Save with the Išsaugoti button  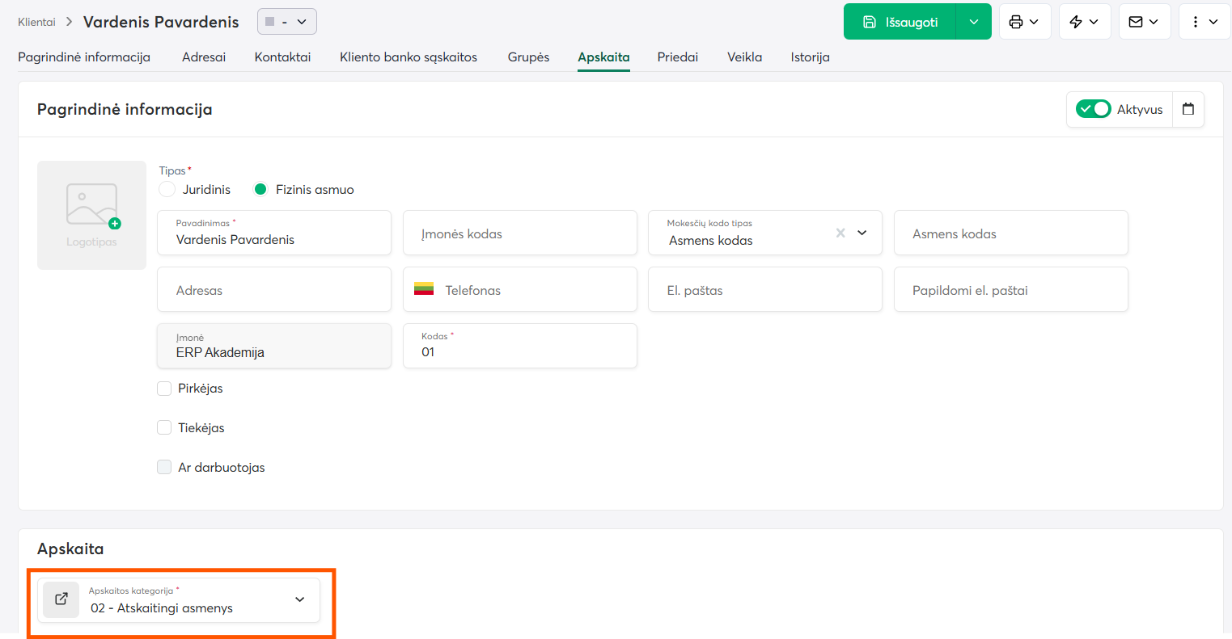tap(900, 22)
